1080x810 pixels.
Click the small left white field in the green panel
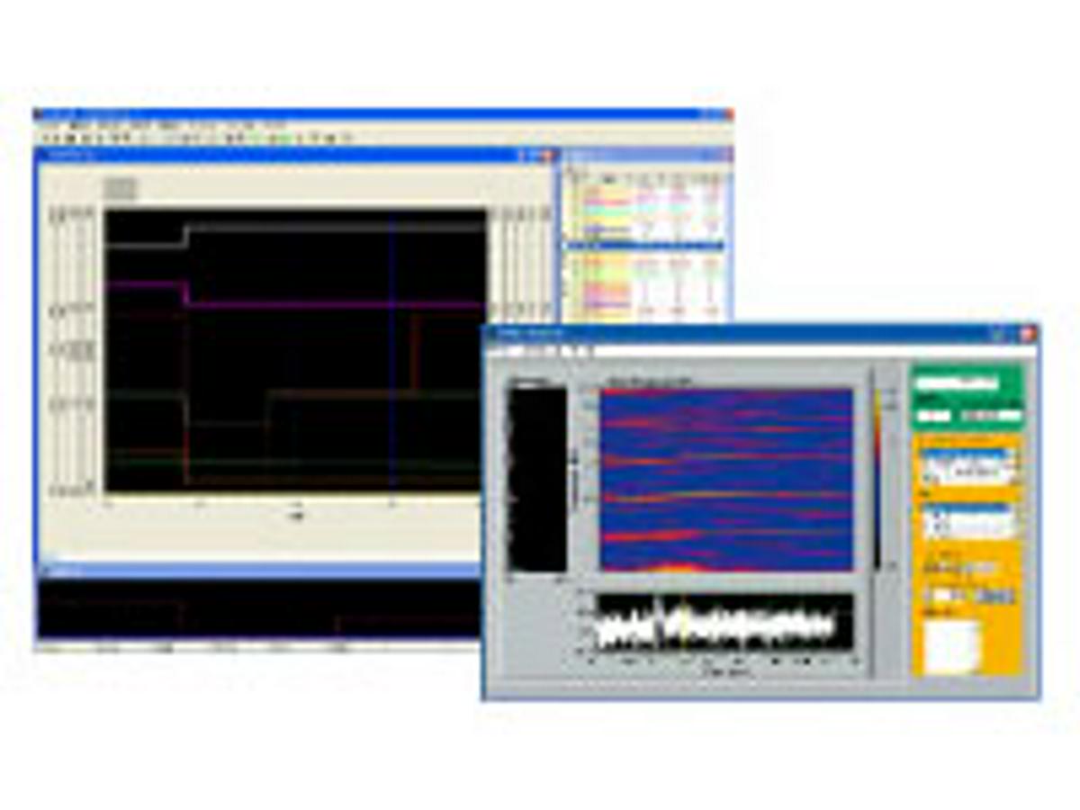(x=933, y=416)
